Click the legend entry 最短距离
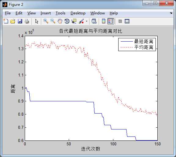 (x=144, y=41)
